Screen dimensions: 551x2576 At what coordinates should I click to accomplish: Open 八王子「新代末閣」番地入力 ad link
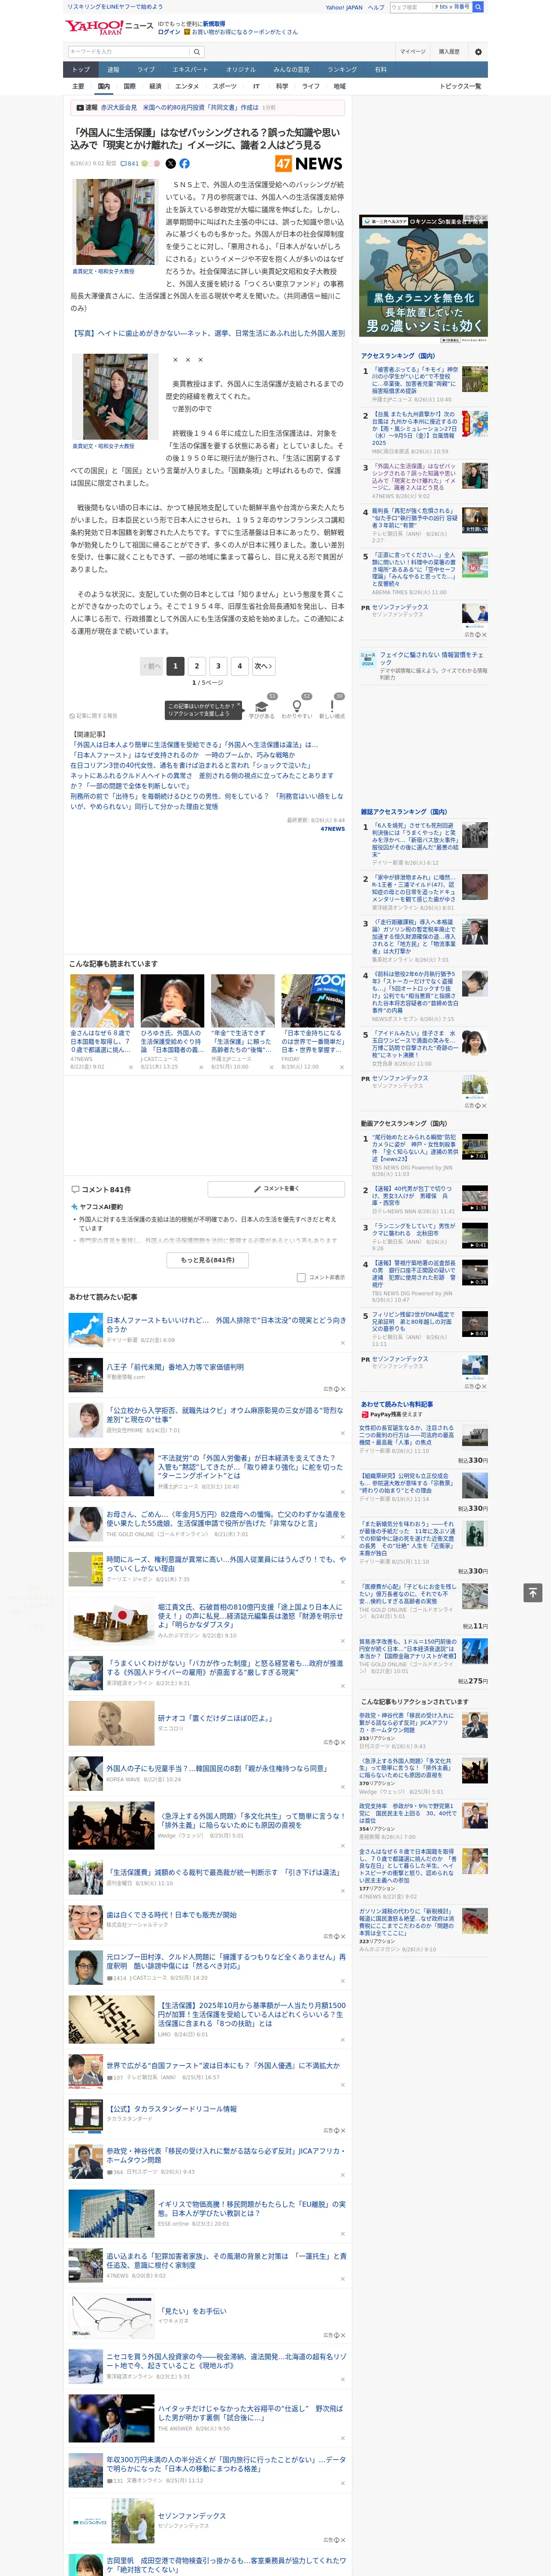175,1367
